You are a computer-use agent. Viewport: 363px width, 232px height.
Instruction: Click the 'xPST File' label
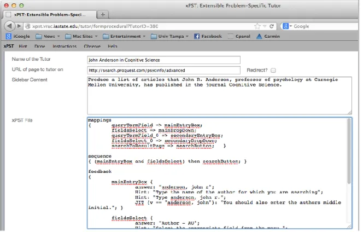point(22,120)
